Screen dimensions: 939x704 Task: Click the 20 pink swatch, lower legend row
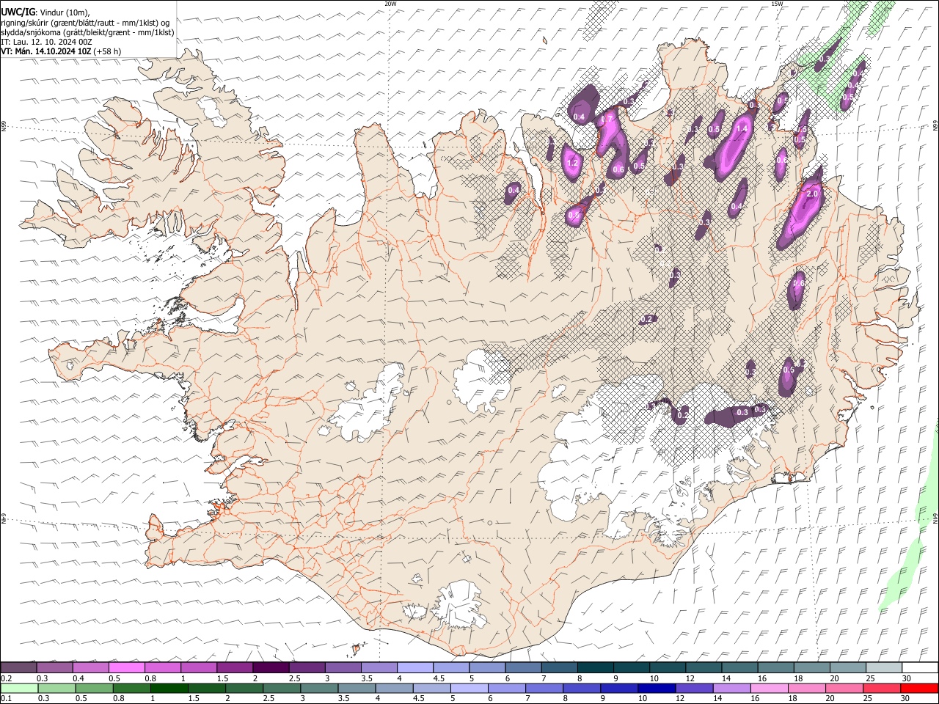[843, 688]
